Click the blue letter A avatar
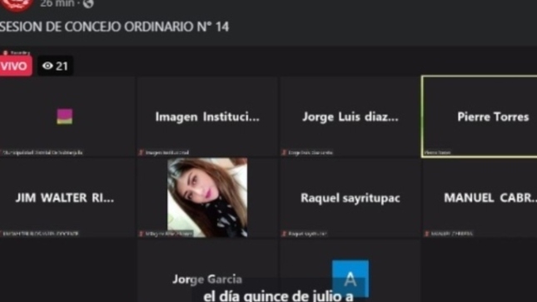 click(x=350, y=279)
